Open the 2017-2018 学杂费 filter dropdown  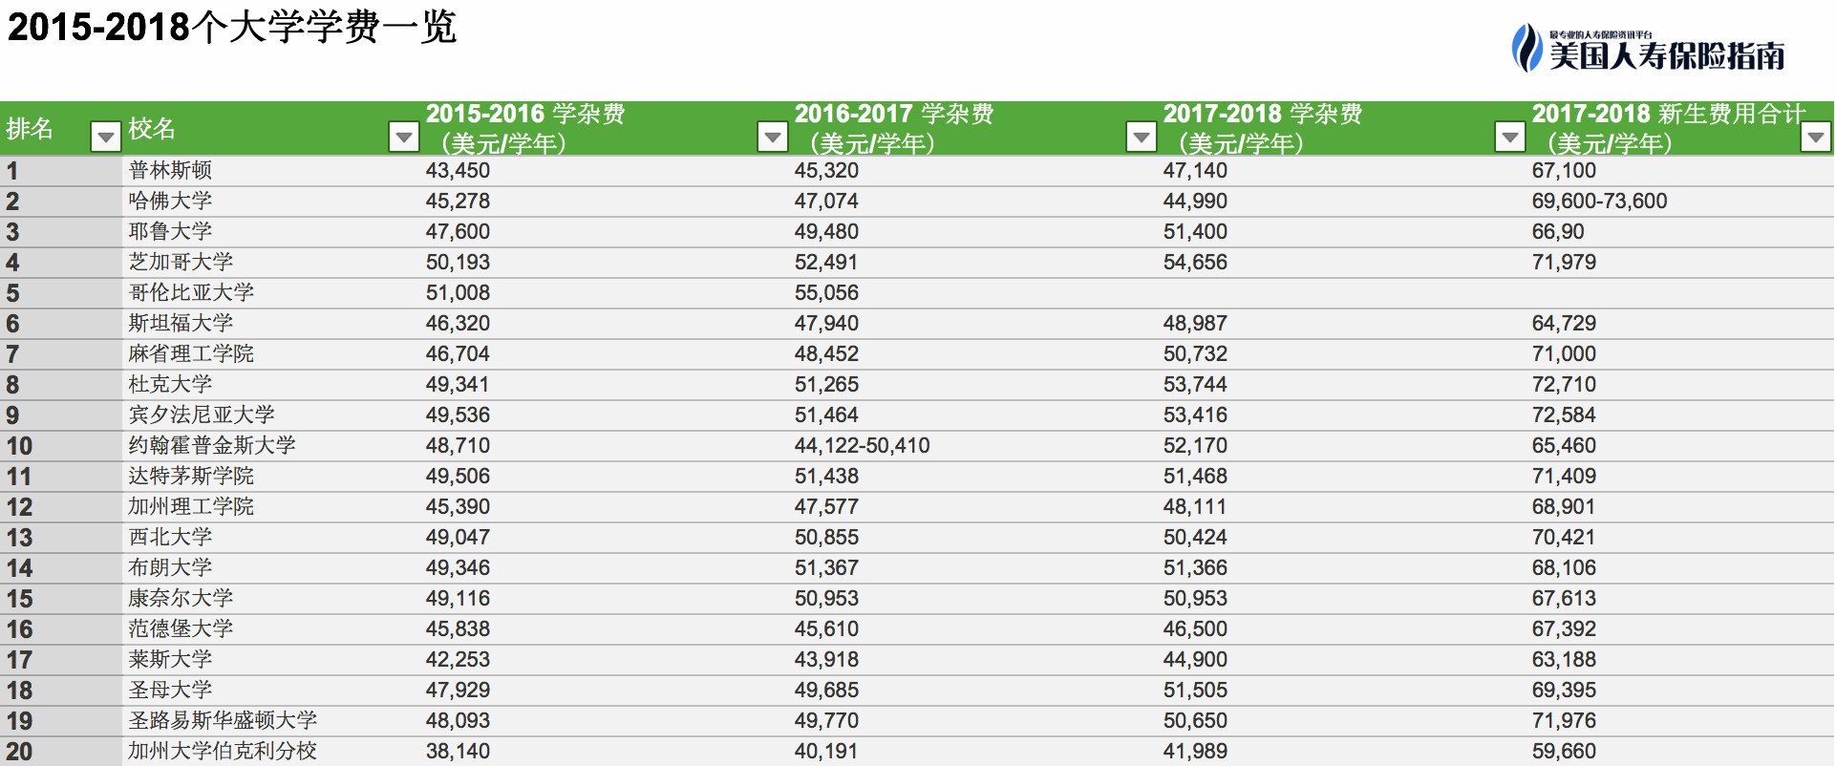point(1509,137)
